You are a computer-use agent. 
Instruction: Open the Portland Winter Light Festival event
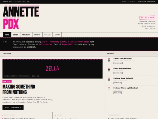click(x=126, y=88)
